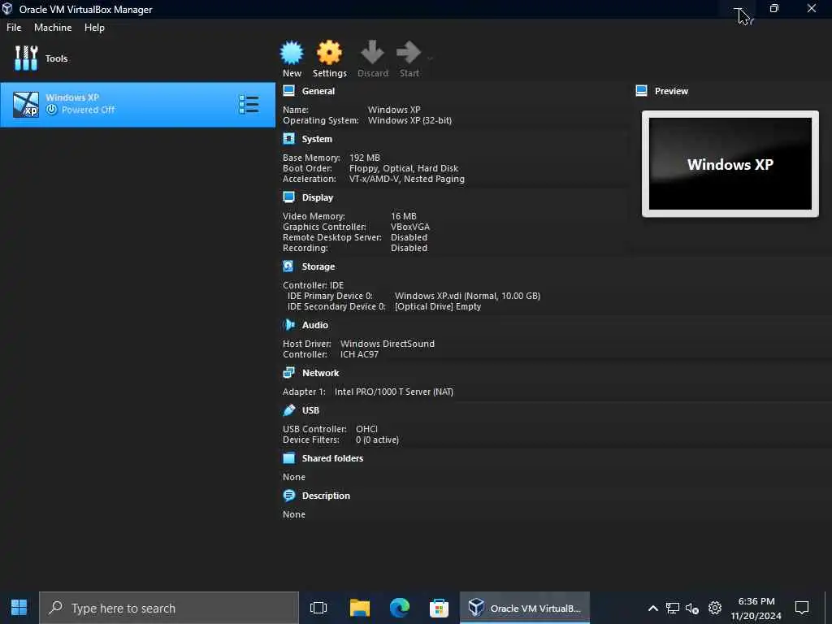Click the General section monitor icon

tap(288, 91)
